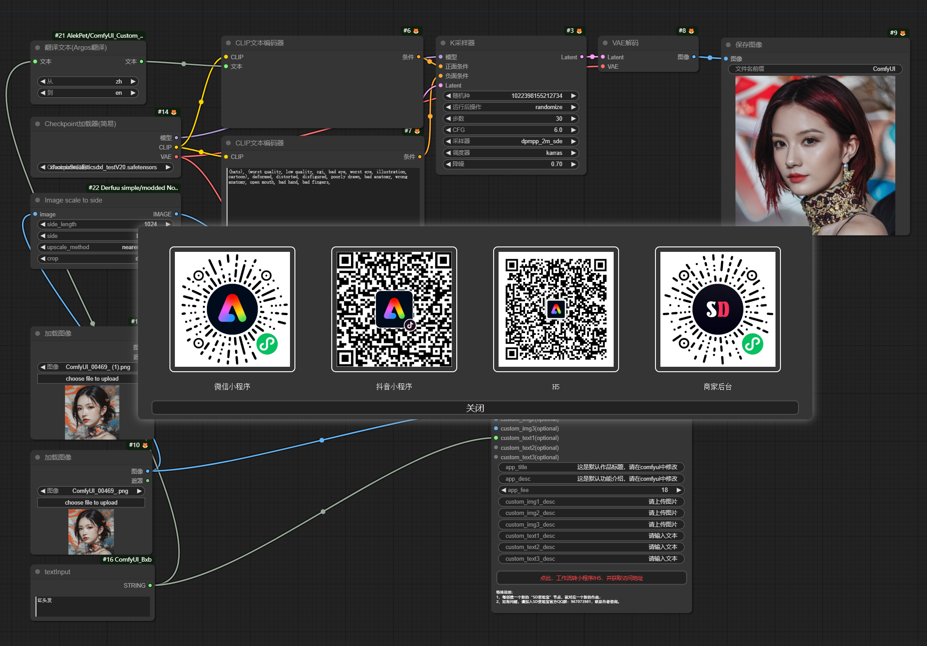Click the 降噪 0.70 slider field
This screenshot has width=927, height=646.
(x=511, y=164)
